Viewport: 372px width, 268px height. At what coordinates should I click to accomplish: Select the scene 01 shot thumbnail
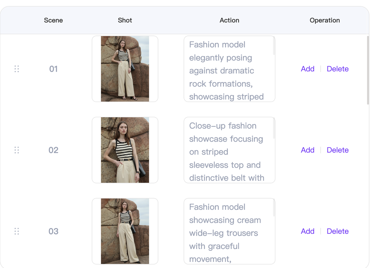(x=125, y=69)
